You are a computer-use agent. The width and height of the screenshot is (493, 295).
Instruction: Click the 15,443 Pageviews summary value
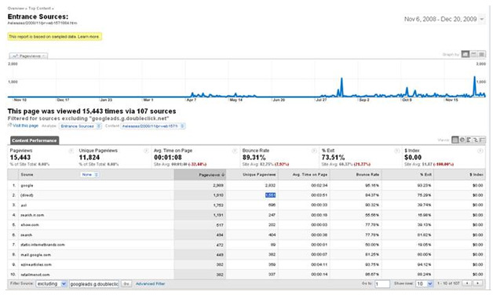pos(20,158)
